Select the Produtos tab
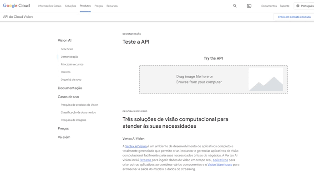Viewport: 314px width, 177px height. pyautogui.click(x=85, y=6)
